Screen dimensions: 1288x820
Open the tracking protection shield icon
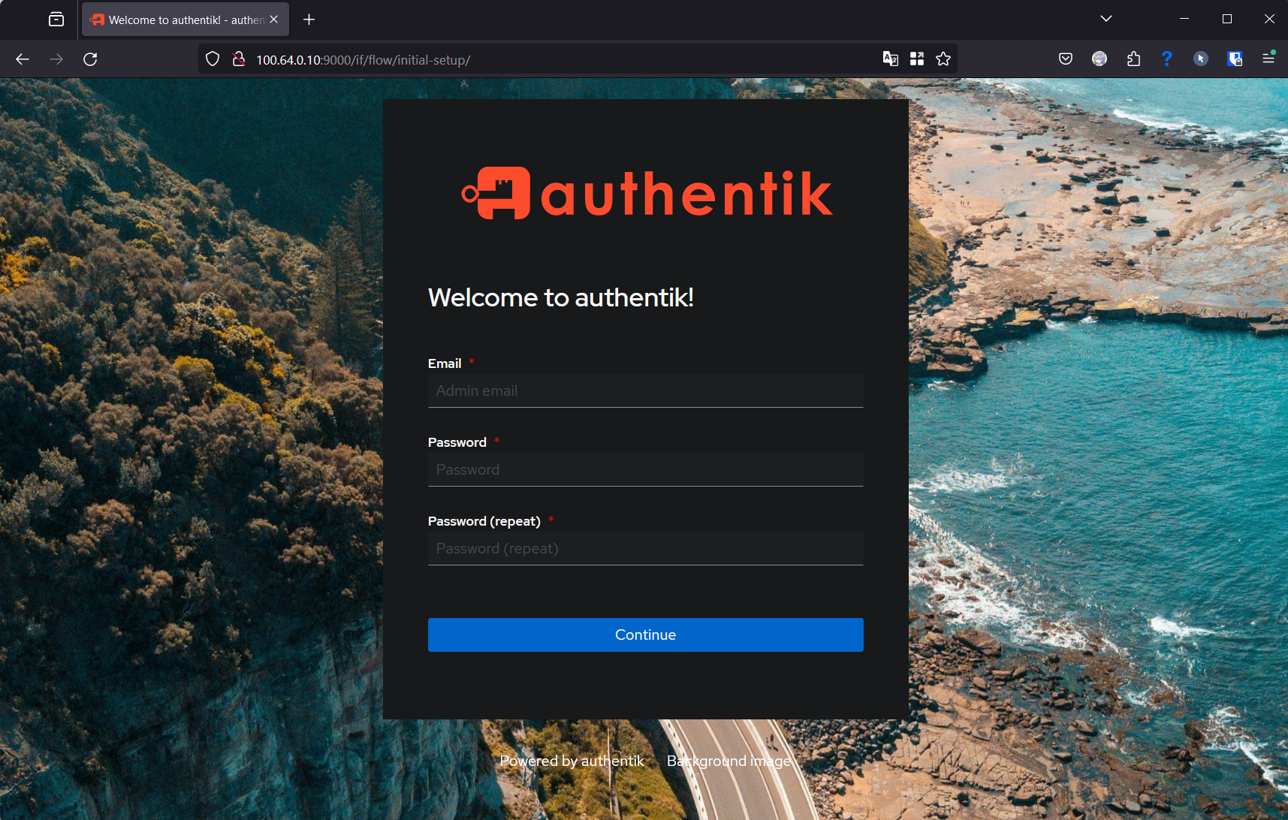213,59
